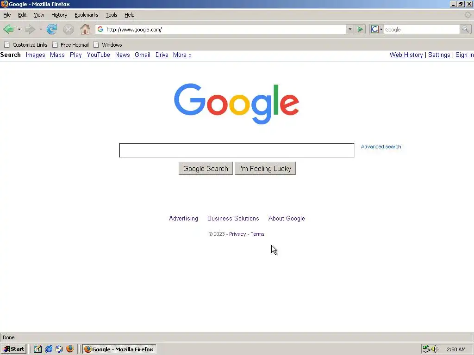Open the Free Hotmail bookmark

coord(70,45)
